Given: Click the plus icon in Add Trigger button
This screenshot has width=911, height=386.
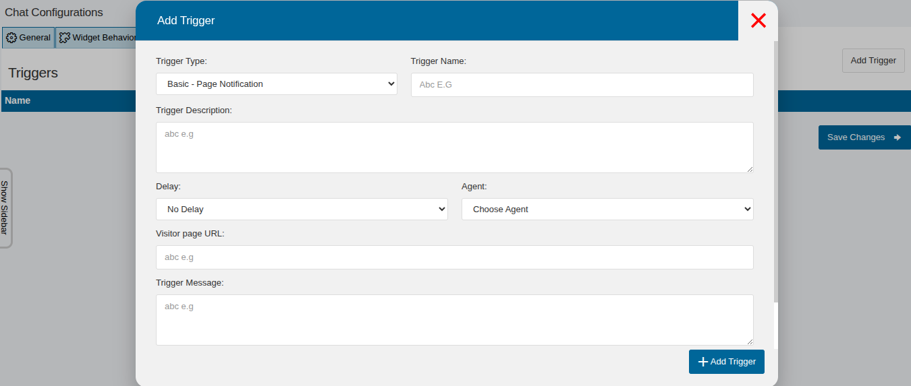Looking at the screenshot, I should (703, 362).
